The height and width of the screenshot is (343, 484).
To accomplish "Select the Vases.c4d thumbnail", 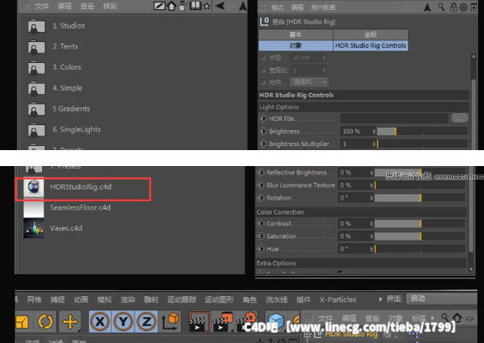I will [34, 228].
